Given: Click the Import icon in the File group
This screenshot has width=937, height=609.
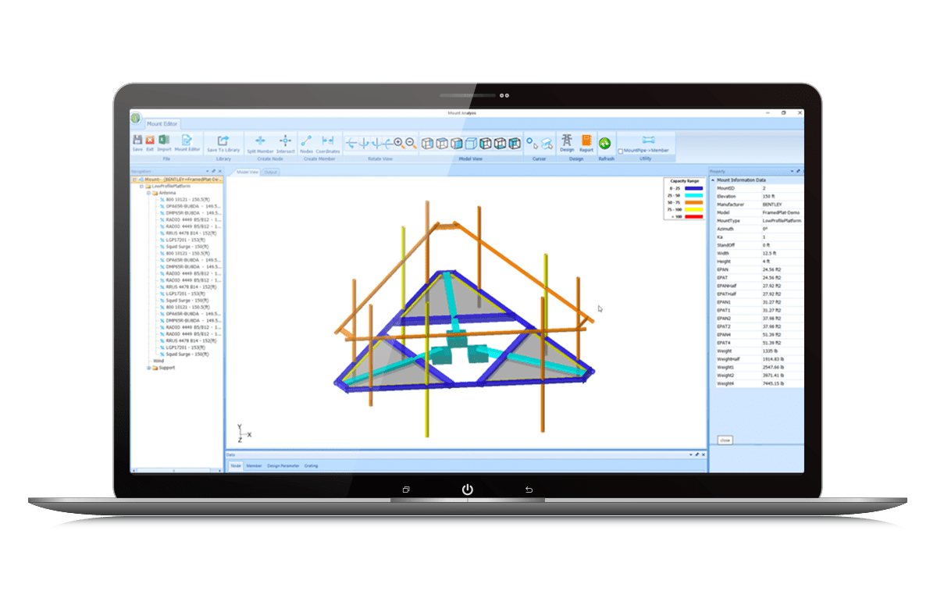Looking at the screenshot, I should coord(164,141).
